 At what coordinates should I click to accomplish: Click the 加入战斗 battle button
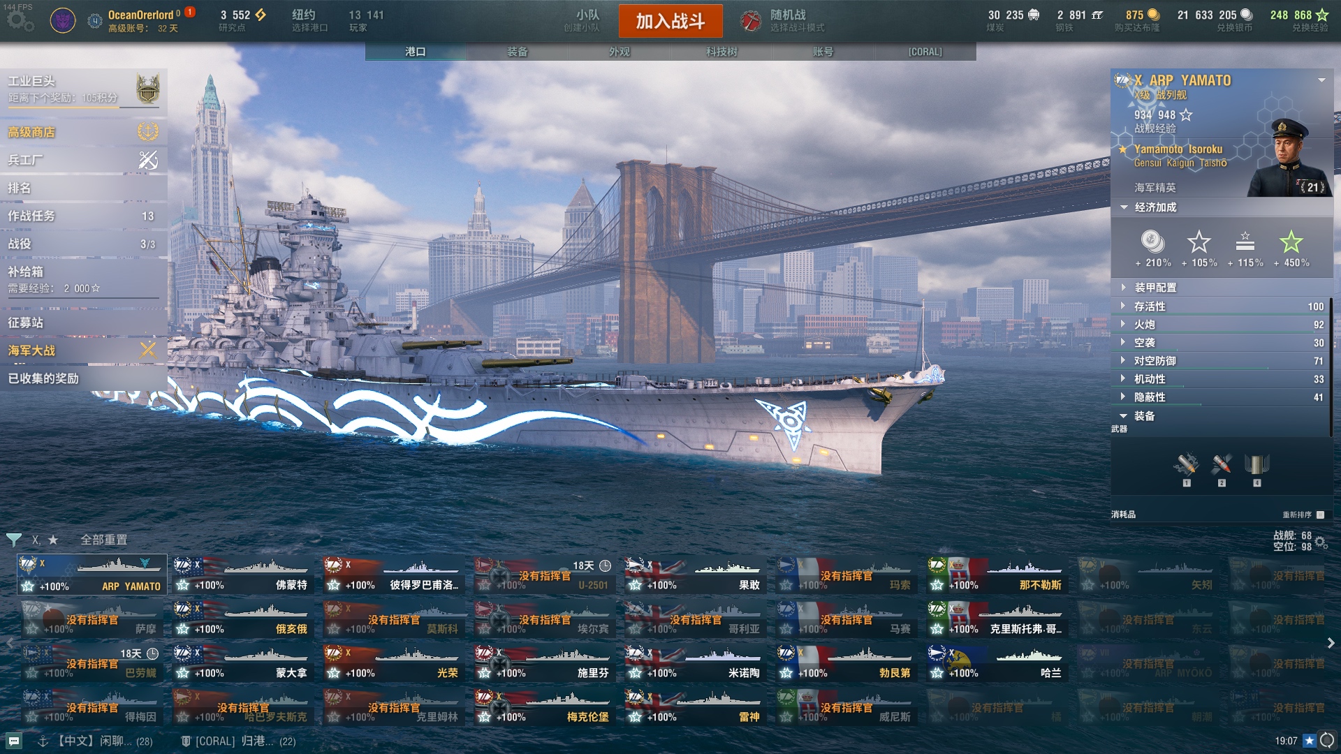(670, 21)
